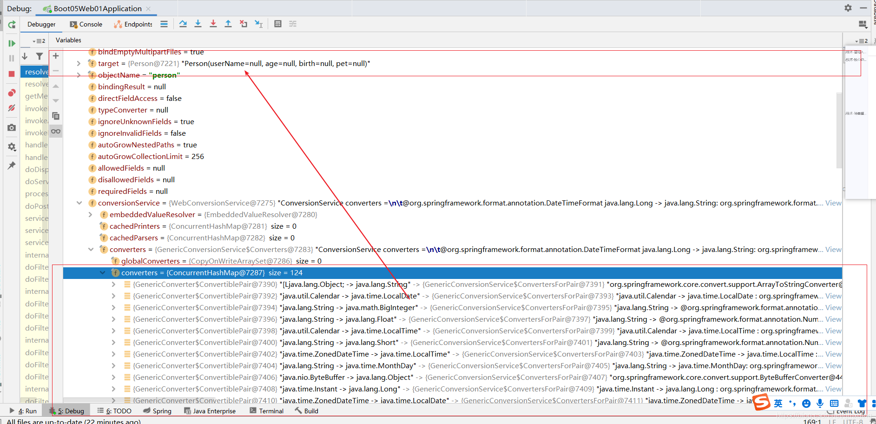
Task: Expand the objectName = "person" node
Action: click(x=79, y=75)
